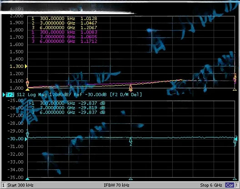The width and height of the screenshot is (240, 189).
Task: Click the -28.00 scale label on the lower axis
Action: tap(15, 123)
